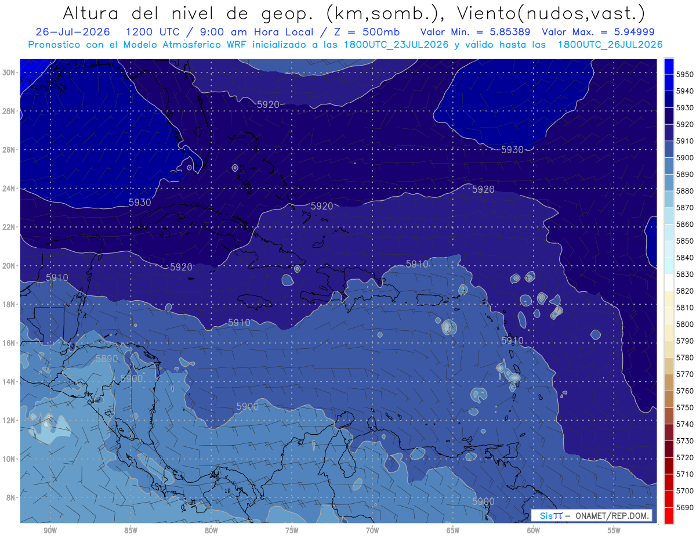The image size is (696, 538).
Task: Click the 18N latitude axis label
Action: coord(9,304)
